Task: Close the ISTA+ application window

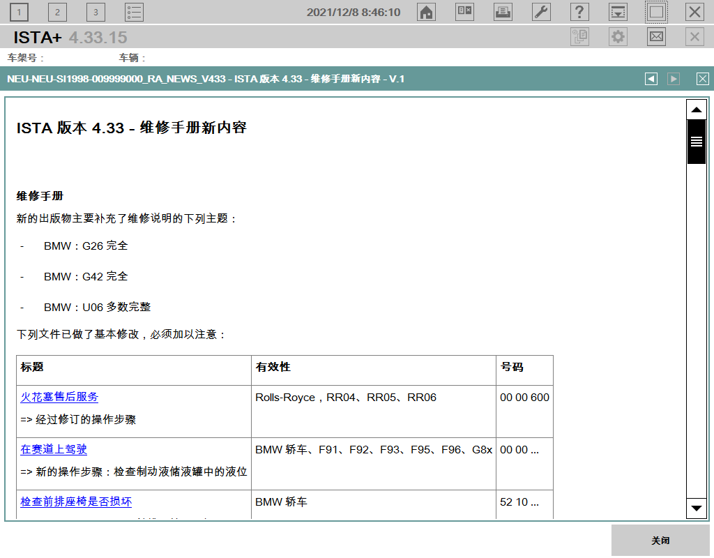Action: (694, 13)
